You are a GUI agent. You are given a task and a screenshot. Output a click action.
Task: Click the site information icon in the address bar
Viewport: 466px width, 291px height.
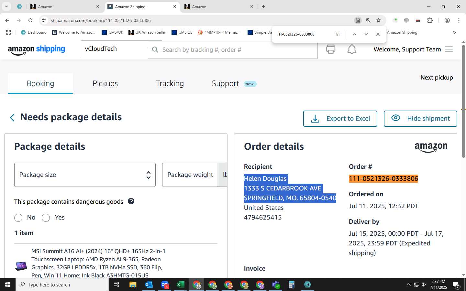pos(44,20)
